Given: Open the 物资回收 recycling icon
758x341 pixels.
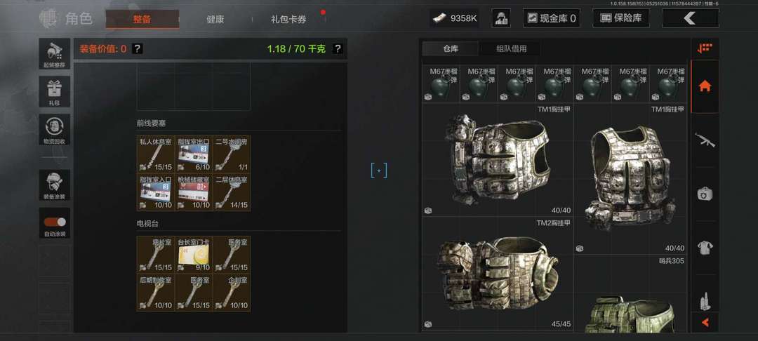Looking at the screenshot, I should (x=54, y=129).
